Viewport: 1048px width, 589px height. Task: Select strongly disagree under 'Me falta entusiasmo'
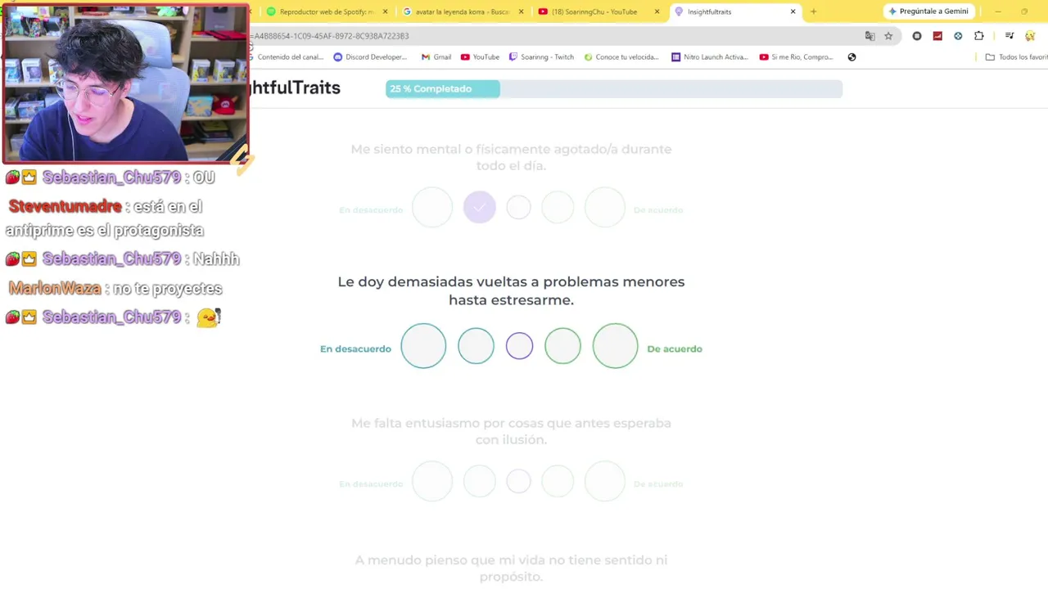point(432,481)
